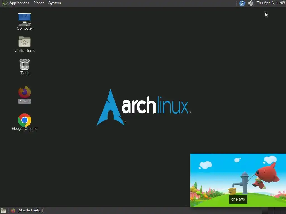Click the MATE logo icon beside Applications
Image resolution: width=286 pixels, height=214 pixels.
tap(4, 3)
